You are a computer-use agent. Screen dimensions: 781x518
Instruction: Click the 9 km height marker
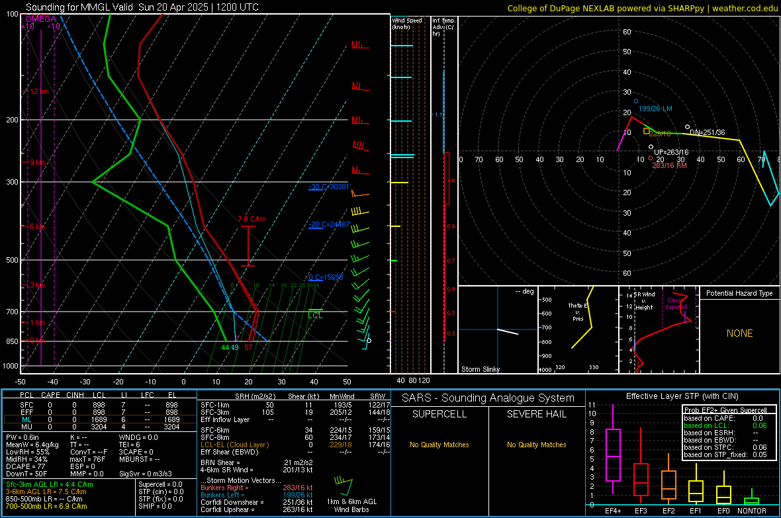coord(36,162)
